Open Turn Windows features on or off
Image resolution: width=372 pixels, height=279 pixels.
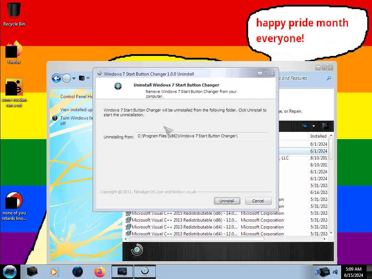(x=76, y=121)
